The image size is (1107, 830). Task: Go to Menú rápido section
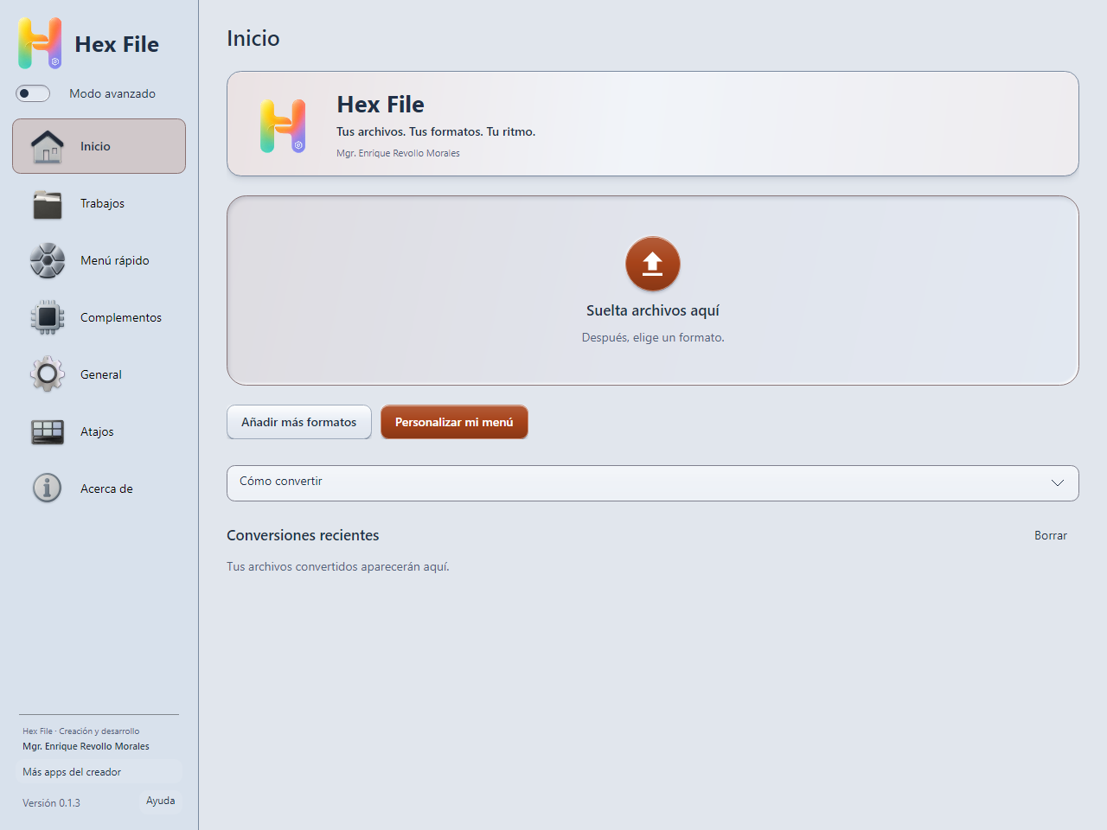coord(99,260)
